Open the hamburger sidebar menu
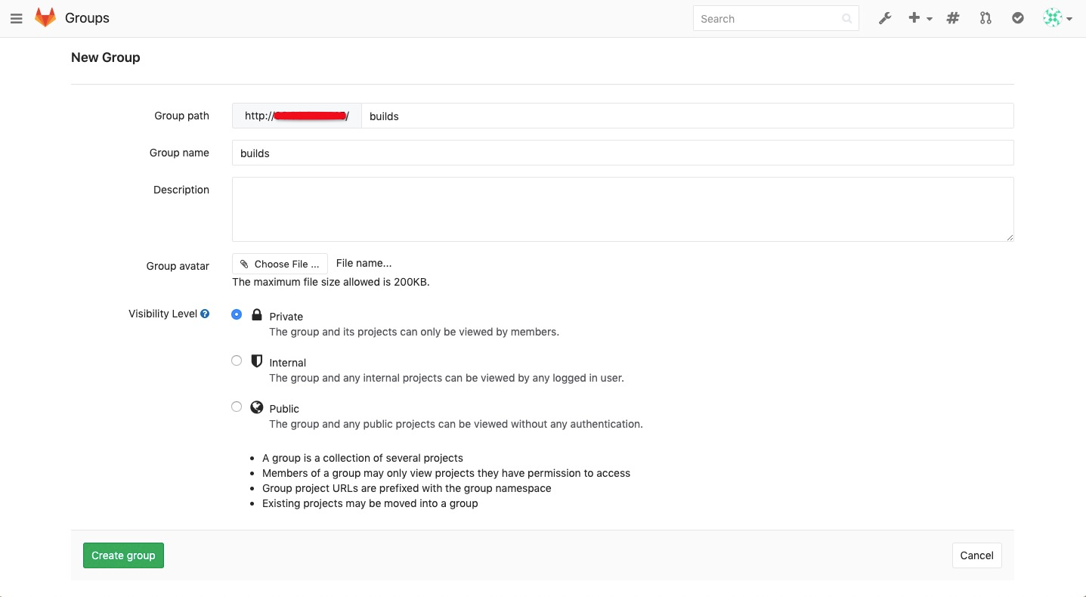 (x=17, y=19)
